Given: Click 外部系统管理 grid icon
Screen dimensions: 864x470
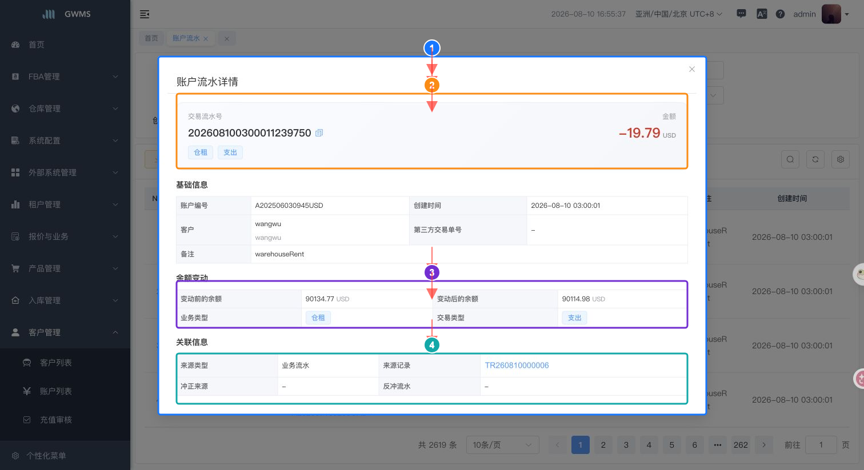Looking at the screenshot, I should coord(15,172).
